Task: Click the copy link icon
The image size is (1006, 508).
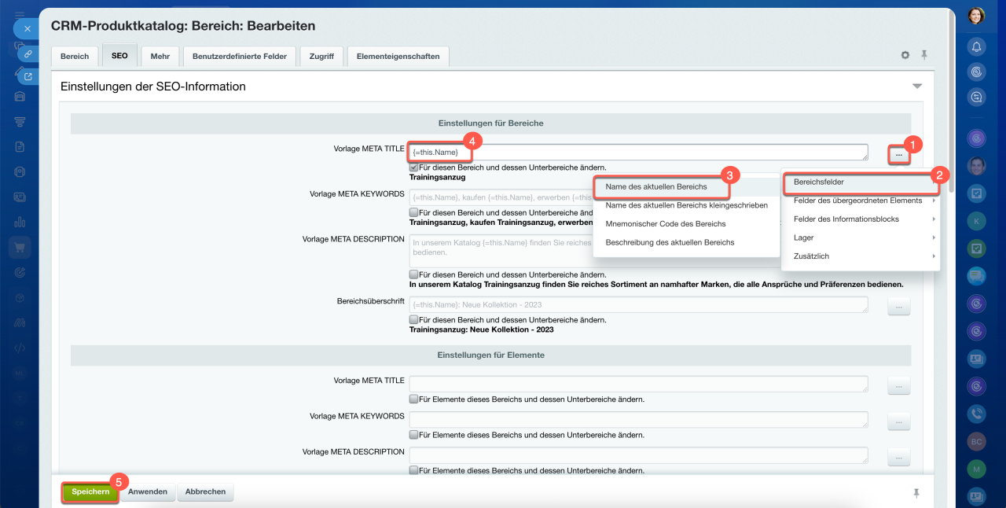Action: [x=28, y=54]
